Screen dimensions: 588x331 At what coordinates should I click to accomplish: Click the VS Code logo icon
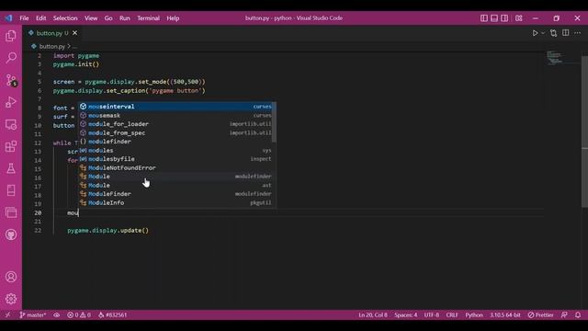point(8,18)
